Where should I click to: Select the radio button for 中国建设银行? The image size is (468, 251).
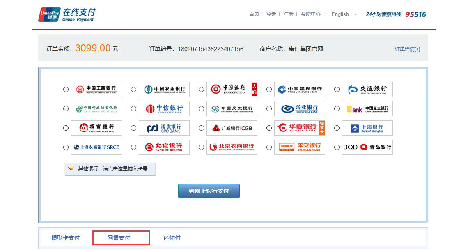click(269, 89)
